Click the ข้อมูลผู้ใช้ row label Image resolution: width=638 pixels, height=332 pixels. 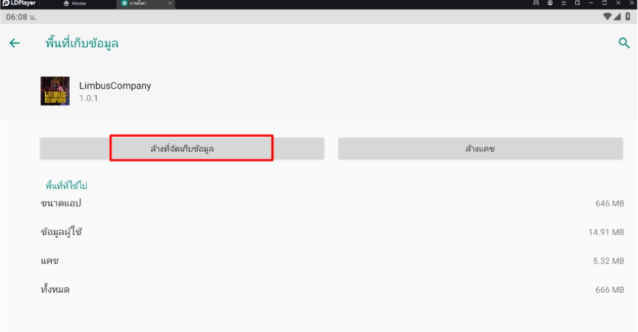click(x=61, y=232)
